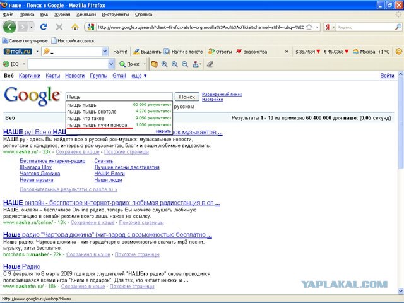Click the @mail.ru logo button

tap(18, 52)
